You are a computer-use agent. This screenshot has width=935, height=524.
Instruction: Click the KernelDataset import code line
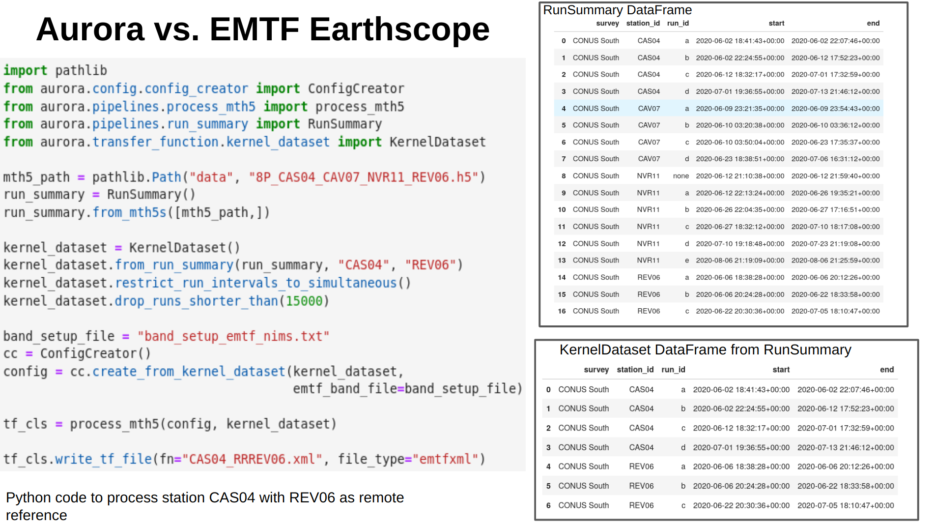tap(245, 142)
